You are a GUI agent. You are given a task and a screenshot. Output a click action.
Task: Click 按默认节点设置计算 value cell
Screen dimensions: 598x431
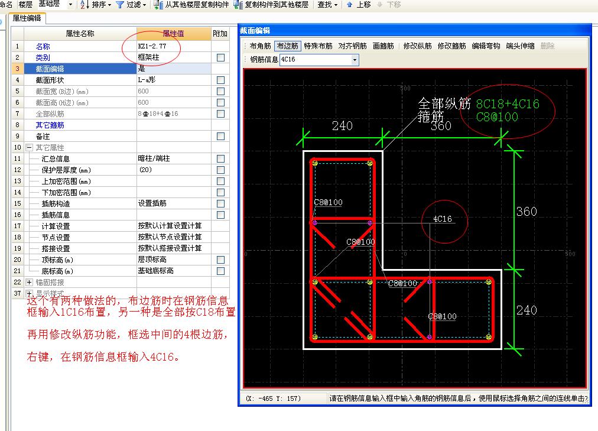point(174,237)
